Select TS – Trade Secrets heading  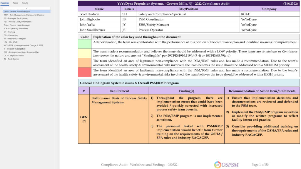coord(11,59)
